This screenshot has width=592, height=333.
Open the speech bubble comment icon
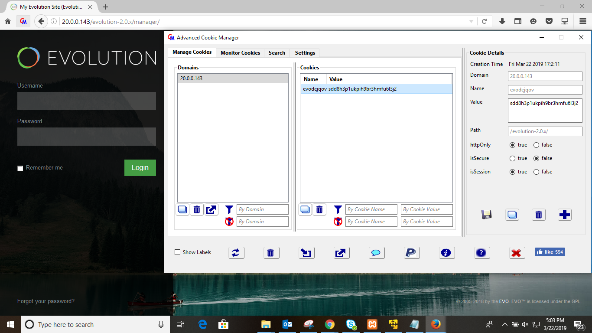[x=376, y=253]
